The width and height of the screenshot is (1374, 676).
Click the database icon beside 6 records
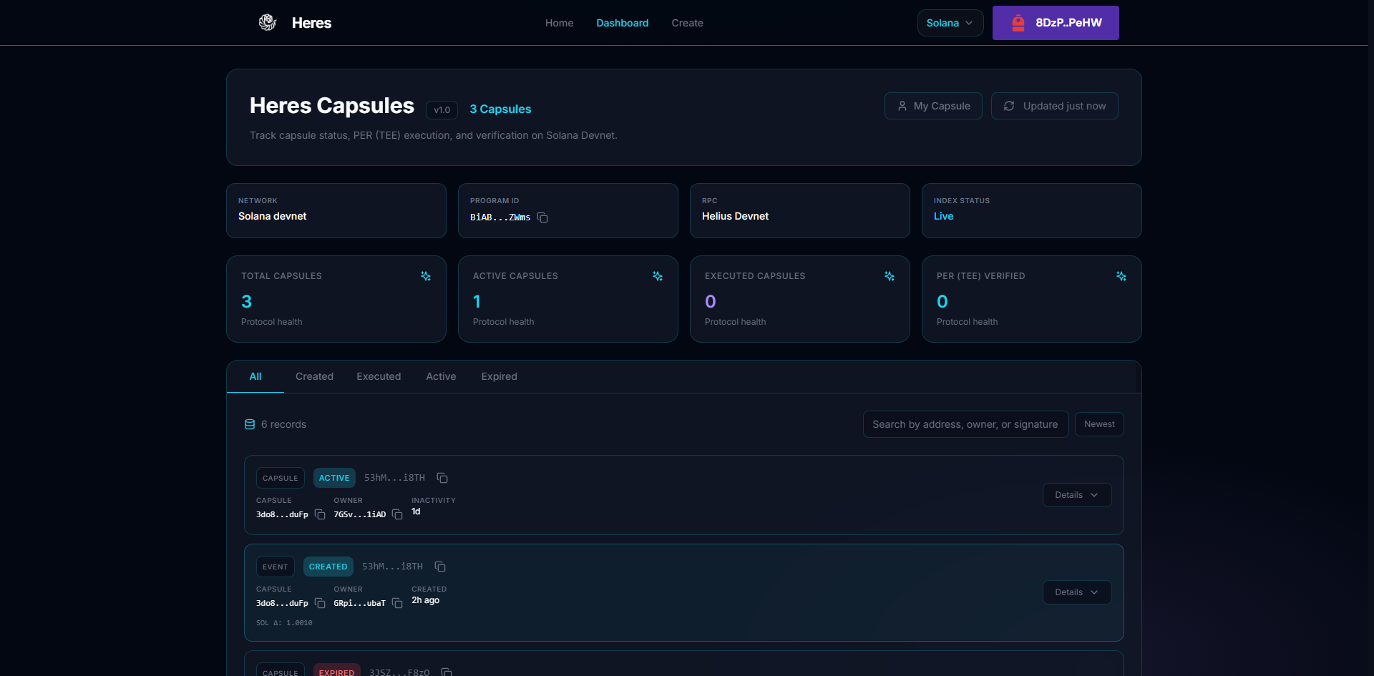250,424
